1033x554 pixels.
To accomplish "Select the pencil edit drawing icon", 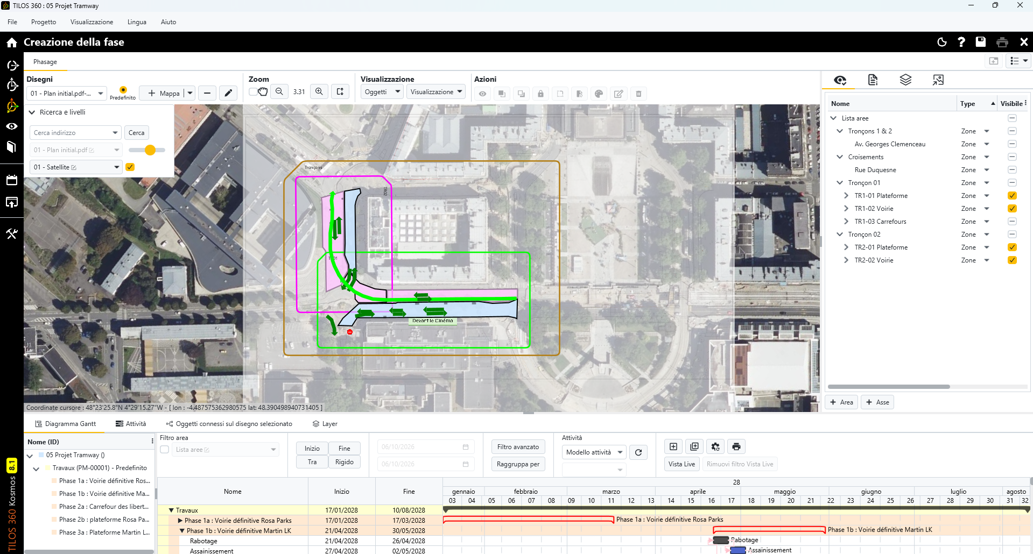I will pyautogui.click(x=228, y=93).
